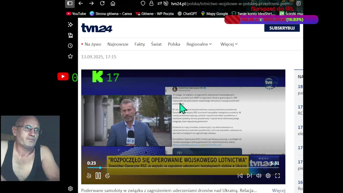
Task: Open the Twoje konto IdeaShirt bookmark
Action: pos(253,14)
